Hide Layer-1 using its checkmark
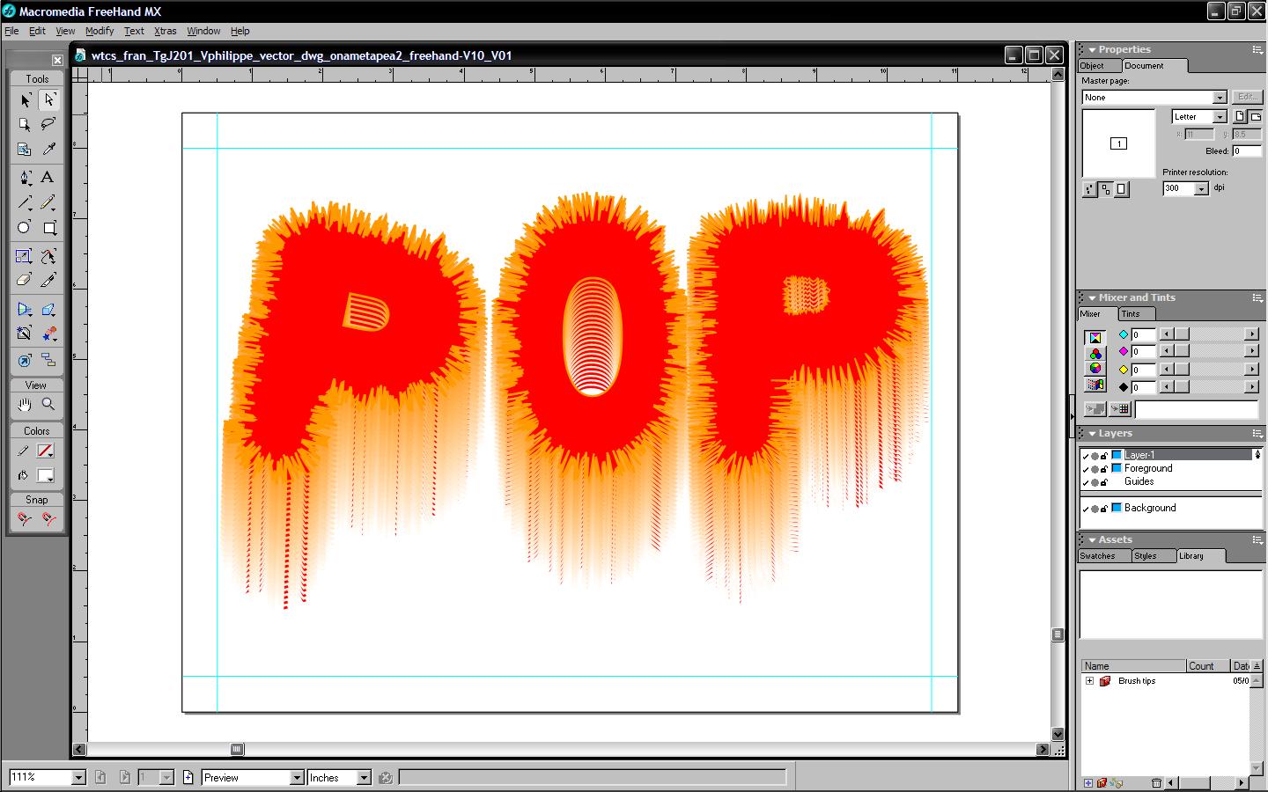 [x=1085, y=456]
